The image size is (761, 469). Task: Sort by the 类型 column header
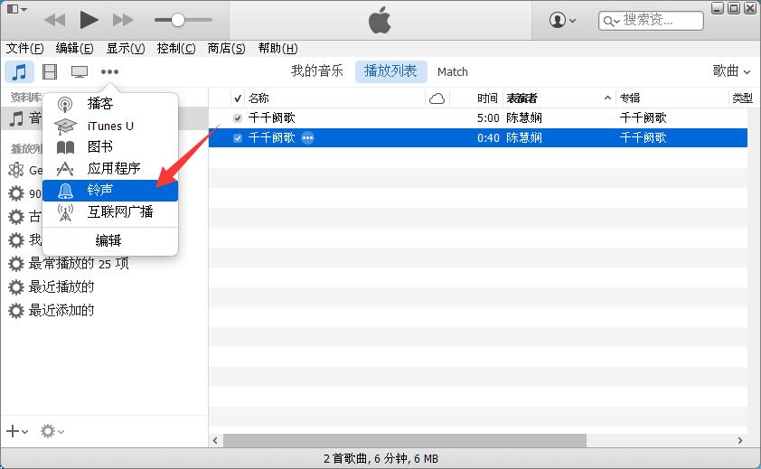pos(743,98)
